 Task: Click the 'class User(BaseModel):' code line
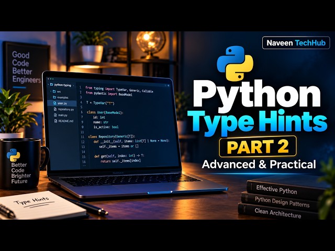coord(105,112)
